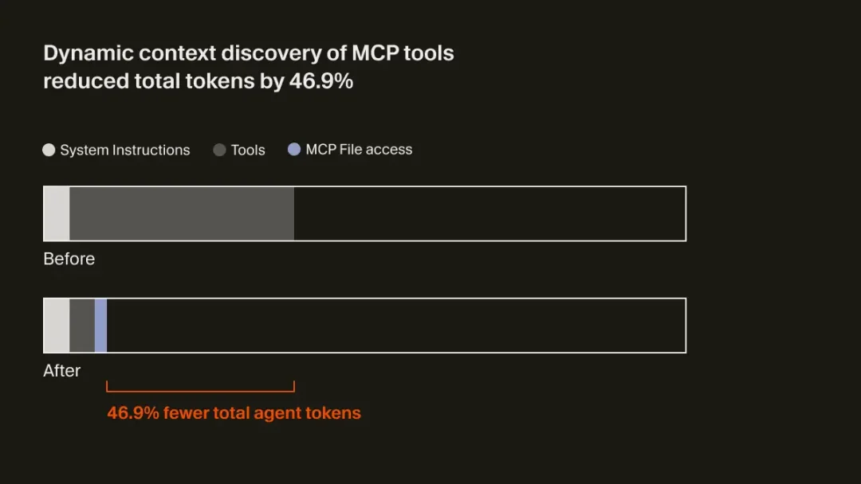
Task: Click the gray Tools legend dot
Action: [219, 150]
